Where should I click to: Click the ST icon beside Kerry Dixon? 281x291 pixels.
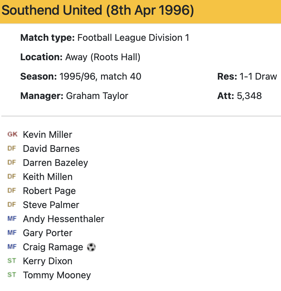point(12,261)
